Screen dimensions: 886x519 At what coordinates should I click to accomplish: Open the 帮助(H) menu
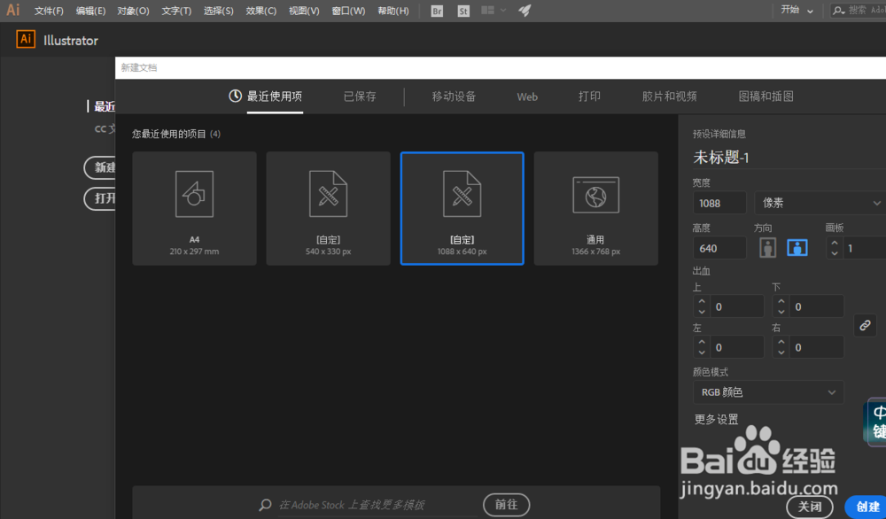coord(393,11)
